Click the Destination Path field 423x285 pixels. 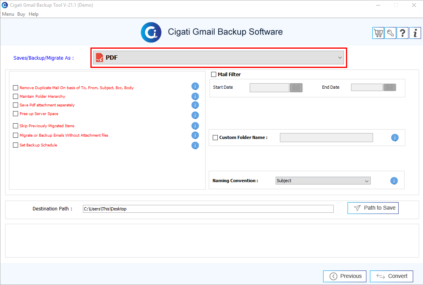[208, 209]
